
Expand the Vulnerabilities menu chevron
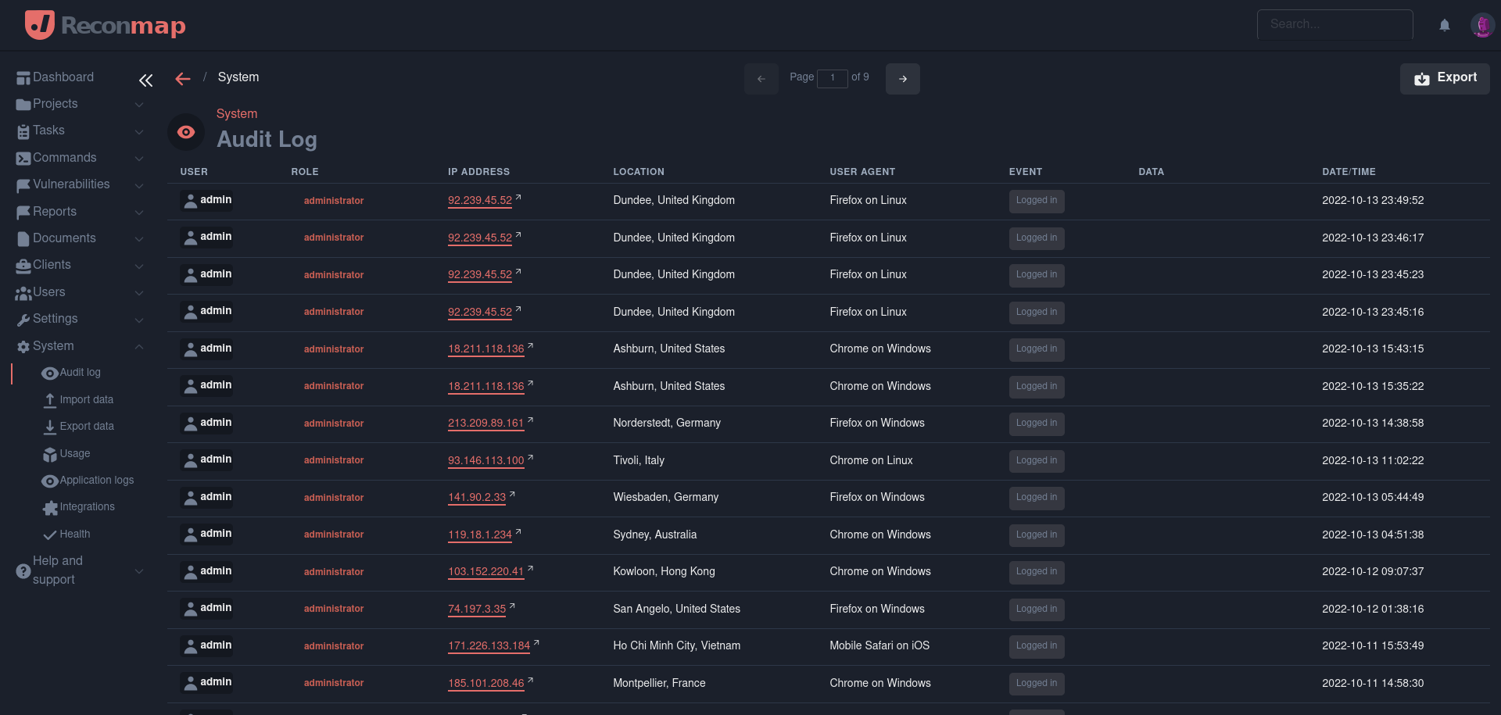(x=139, y=185)
